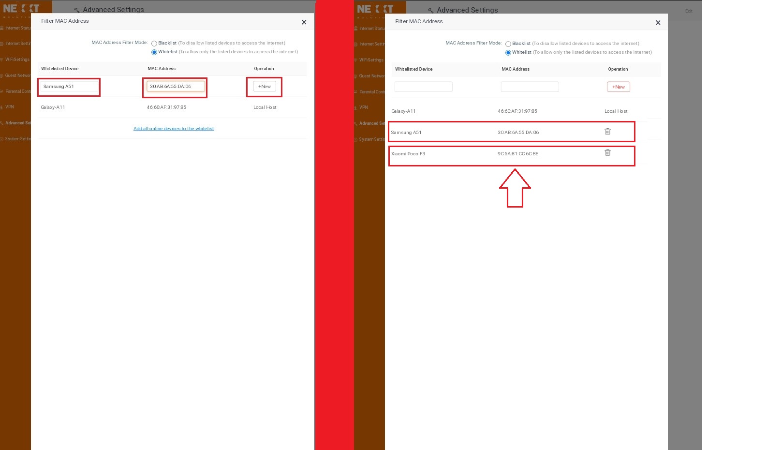This screenshot has height=450, width=767.
Task: Select Whitelist mode in the left dialog
Action: click(154, 52)
